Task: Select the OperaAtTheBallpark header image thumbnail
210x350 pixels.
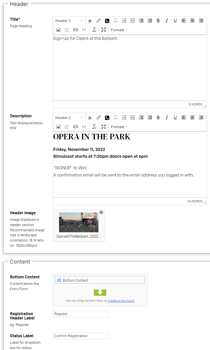Action: click(79, 222)
